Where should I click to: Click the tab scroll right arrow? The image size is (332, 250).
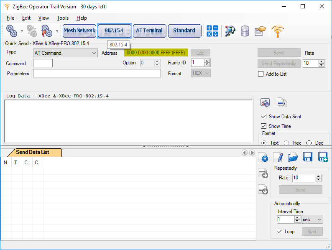(x=252, y=153)
